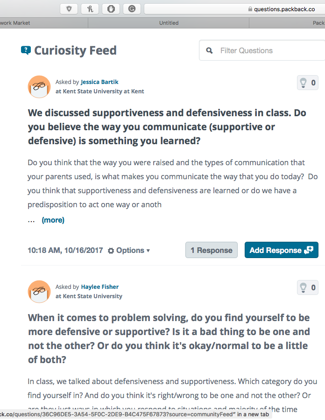The width and height of the screenshot is (325, 420).
Task: Click the browser address bar showing questions.packback.co
Action: (x=234, y=9)
